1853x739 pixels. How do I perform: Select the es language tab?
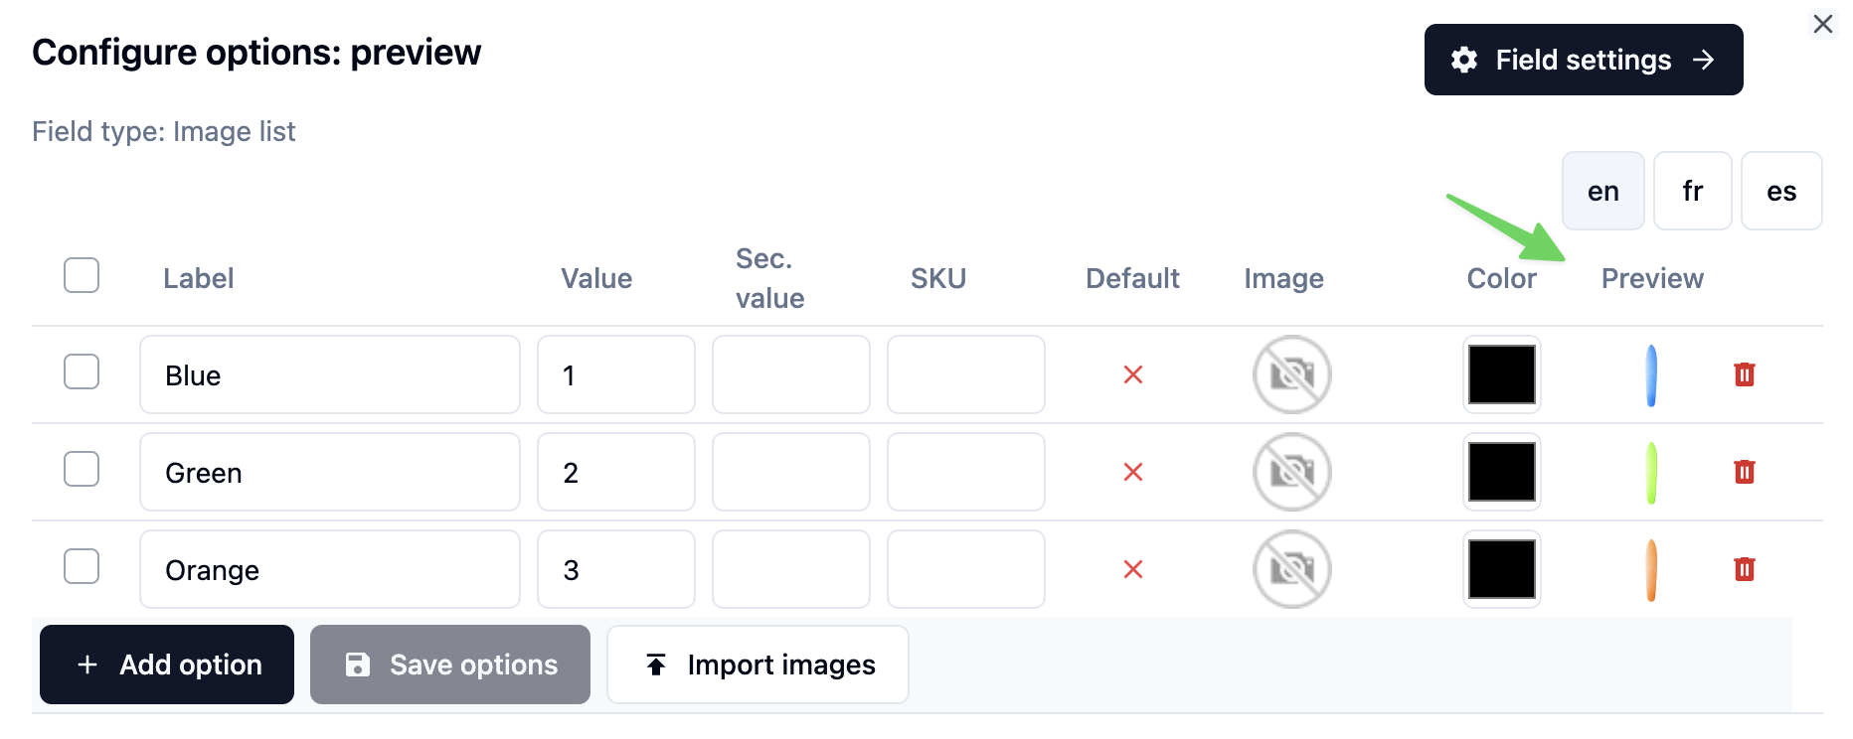1781,190
